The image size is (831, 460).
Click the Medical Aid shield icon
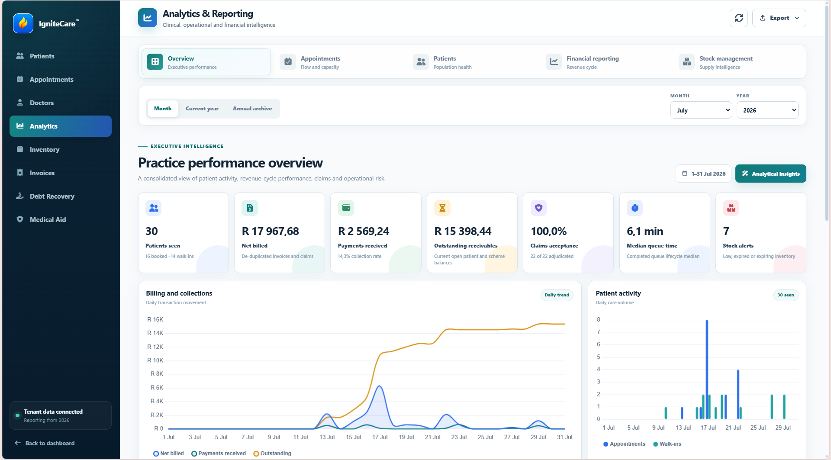[20, 219]
